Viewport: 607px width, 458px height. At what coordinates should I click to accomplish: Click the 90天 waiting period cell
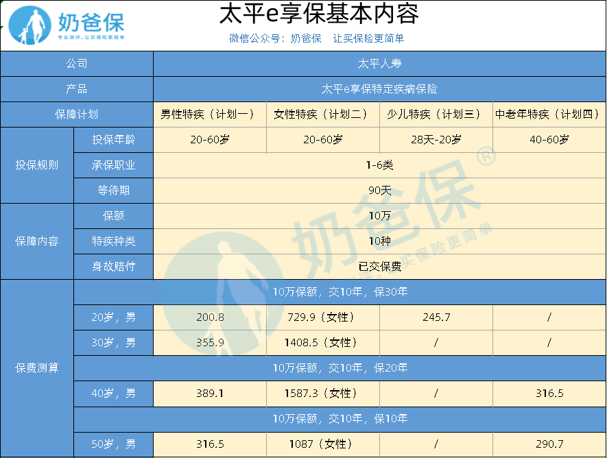tap(379, 191)
